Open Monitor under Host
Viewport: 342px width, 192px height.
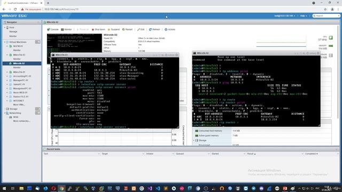(x=13, y=36)
